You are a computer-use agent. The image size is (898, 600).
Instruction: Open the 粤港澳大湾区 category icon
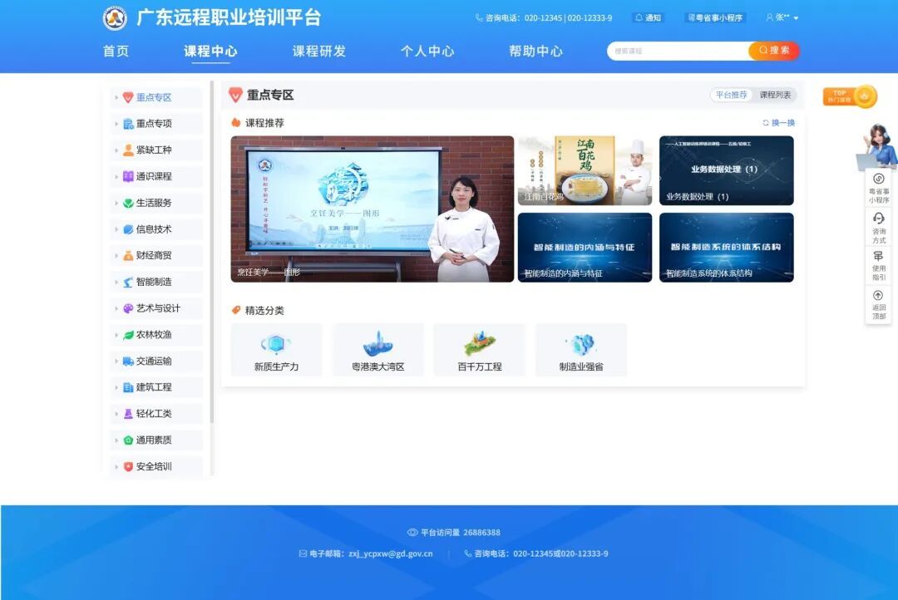coord(377,344)
